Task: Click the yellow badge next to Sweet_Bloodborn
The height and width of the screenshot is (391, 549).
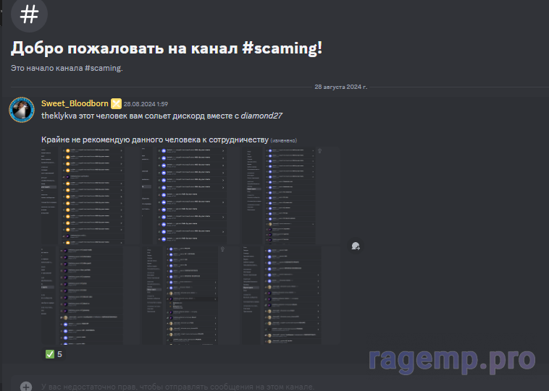Action: coord(116,104)
